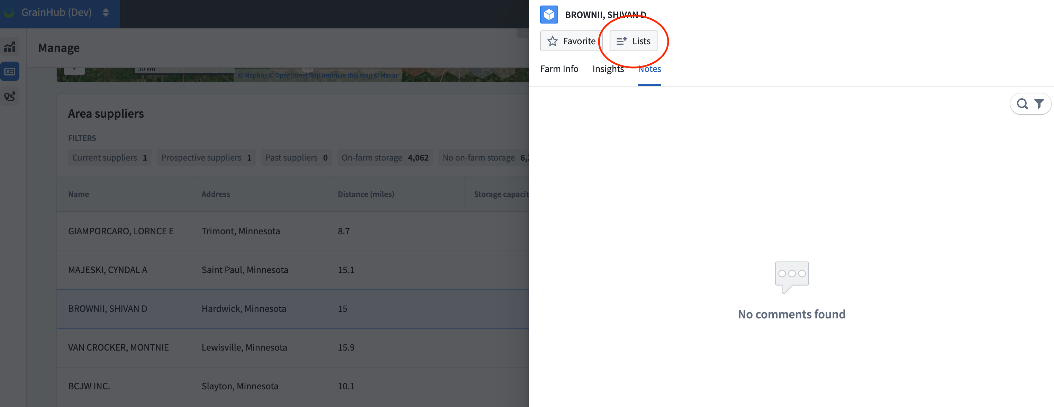Toggle the On-farm storage filter
The width and height of the screenshot is (1054, 407).
[384, 157]
